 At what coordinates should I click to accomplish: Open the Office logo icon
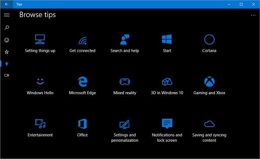click(x=82, y=124)
